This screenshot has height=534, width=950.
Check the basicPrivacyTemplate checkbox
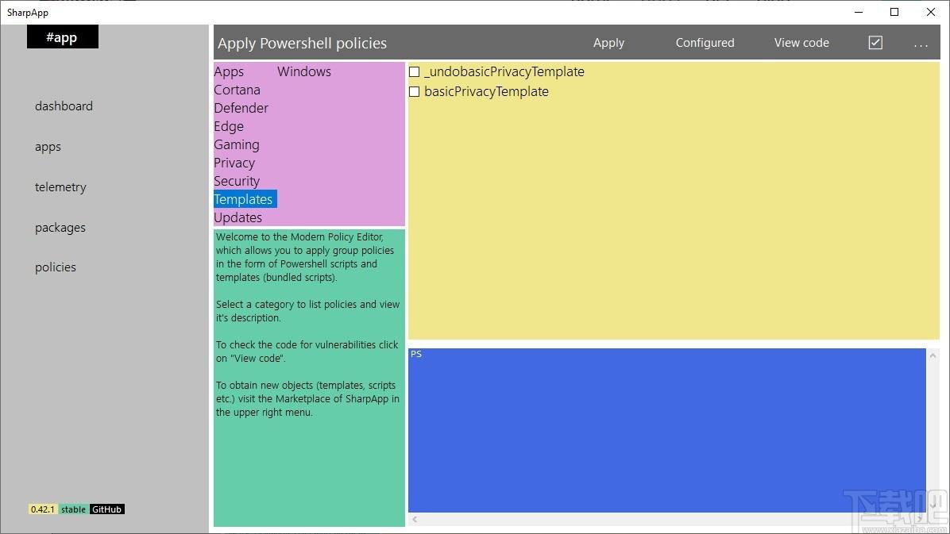coord(415,92)
